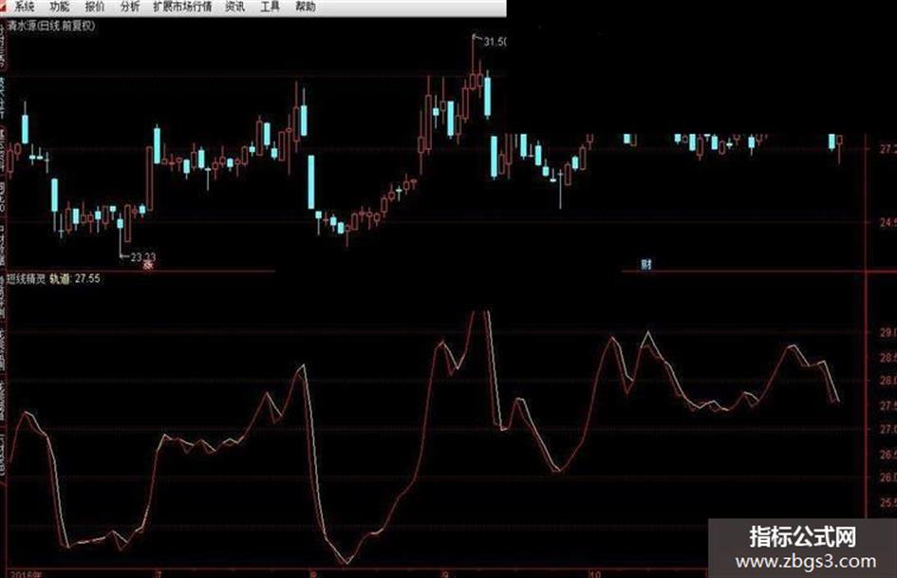Open the 报价 menu
This screenshot has height=578, width=897.
click(x=95, y=7)
